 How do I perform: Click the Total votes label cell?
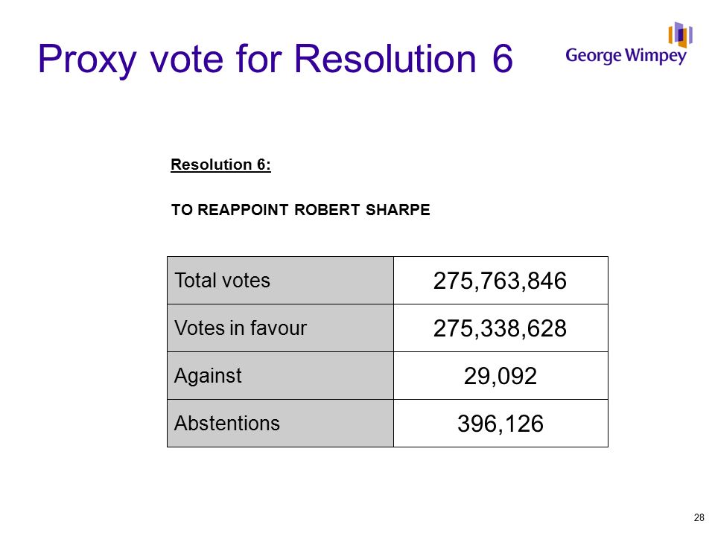[281, 281]
